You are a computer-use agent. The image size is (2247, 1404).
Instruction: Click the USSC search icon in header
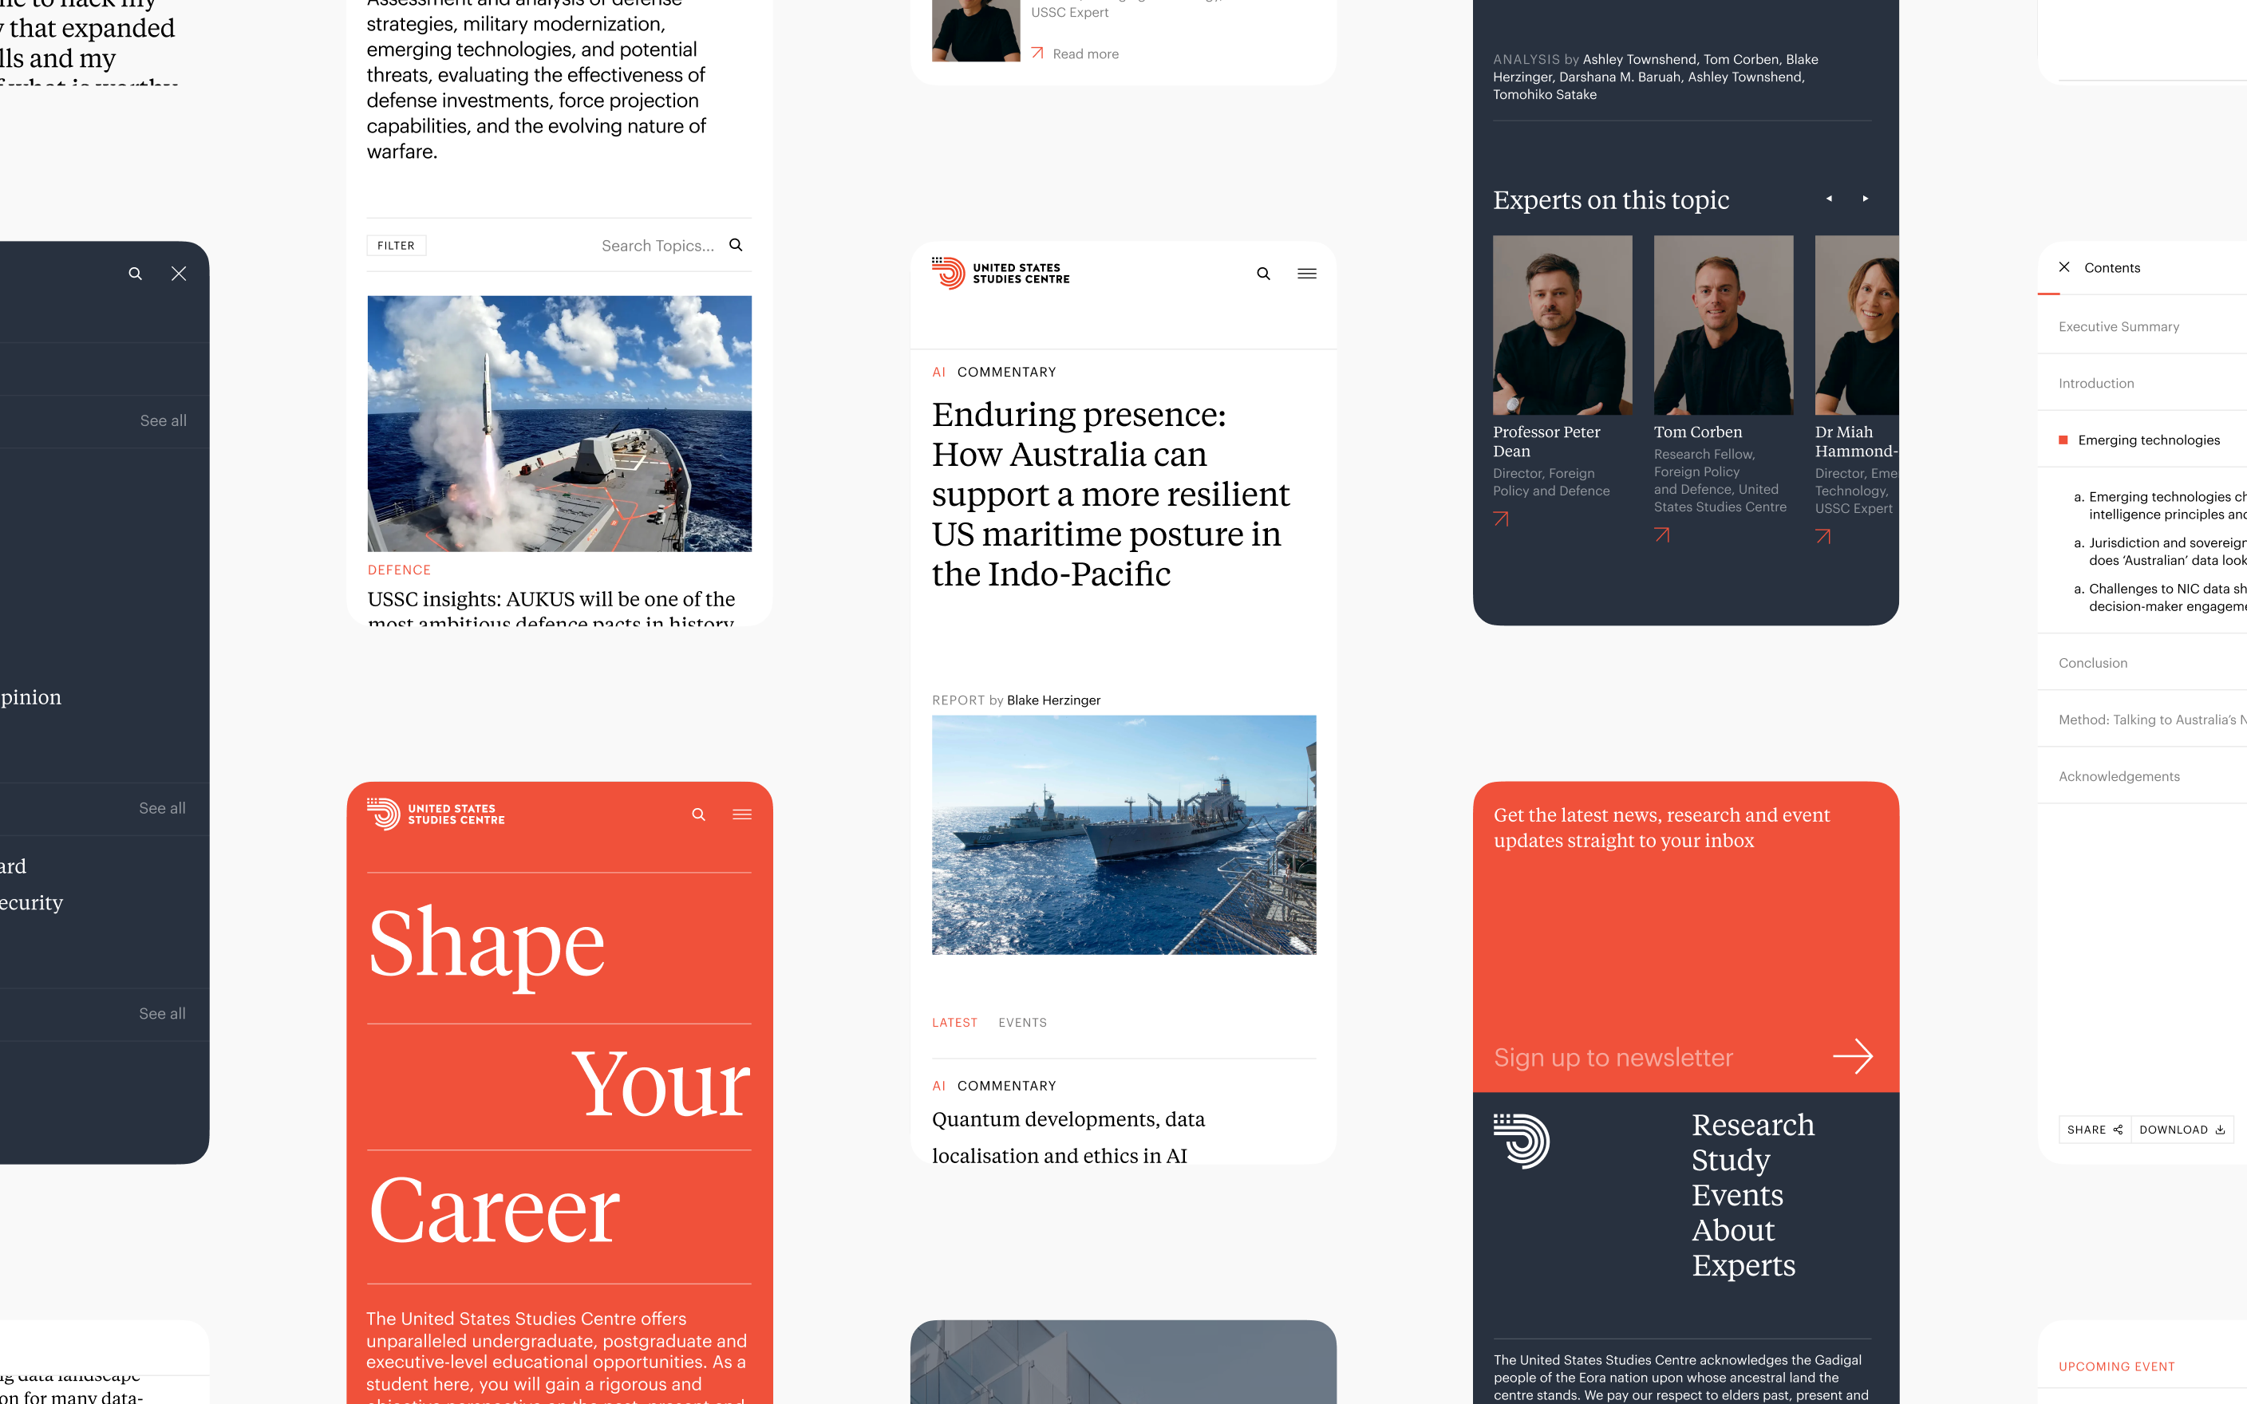[1263, 272]
